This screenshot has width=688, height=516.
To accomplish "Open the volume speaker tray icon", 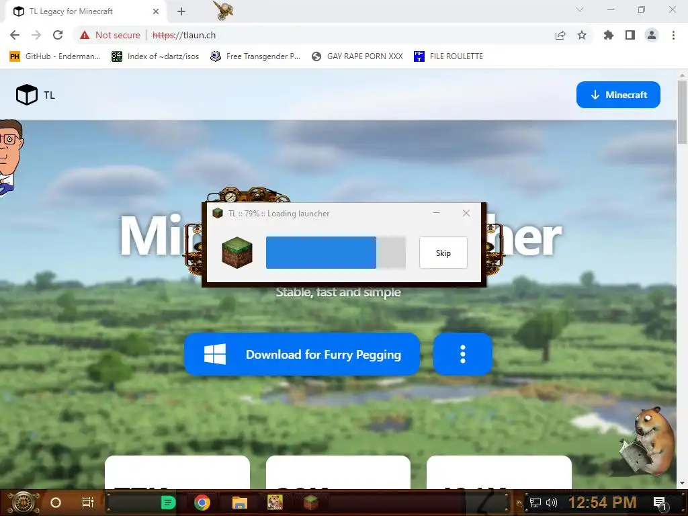I will pyautogui.click(x=551, y=503).
